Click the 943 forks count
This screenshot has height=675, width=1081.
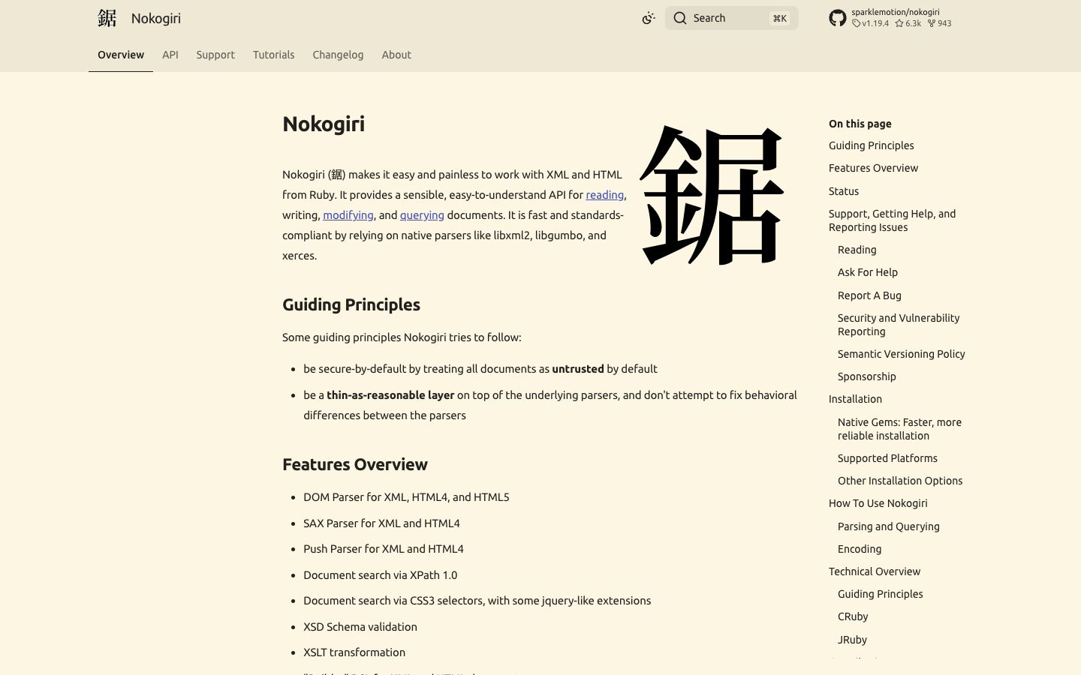click(939, 23)
